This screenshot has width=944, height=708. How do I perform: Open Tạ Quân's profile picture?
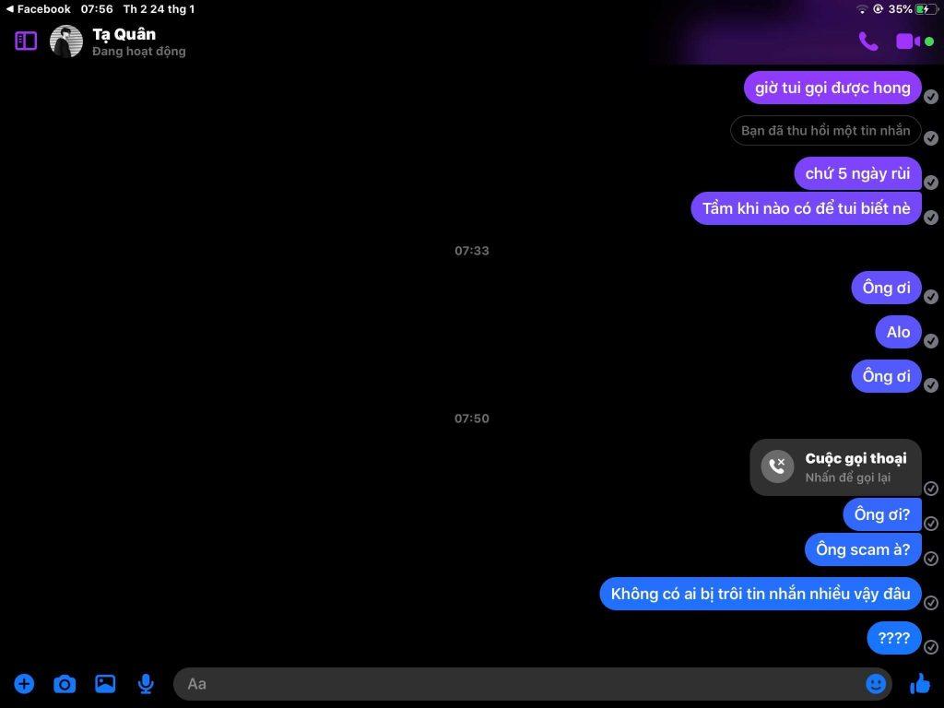(66, 41)
